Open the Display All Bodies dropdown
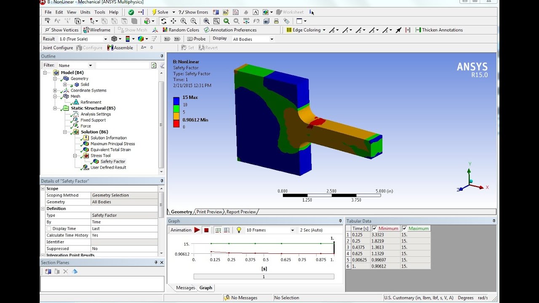 (x=272, y=39)
